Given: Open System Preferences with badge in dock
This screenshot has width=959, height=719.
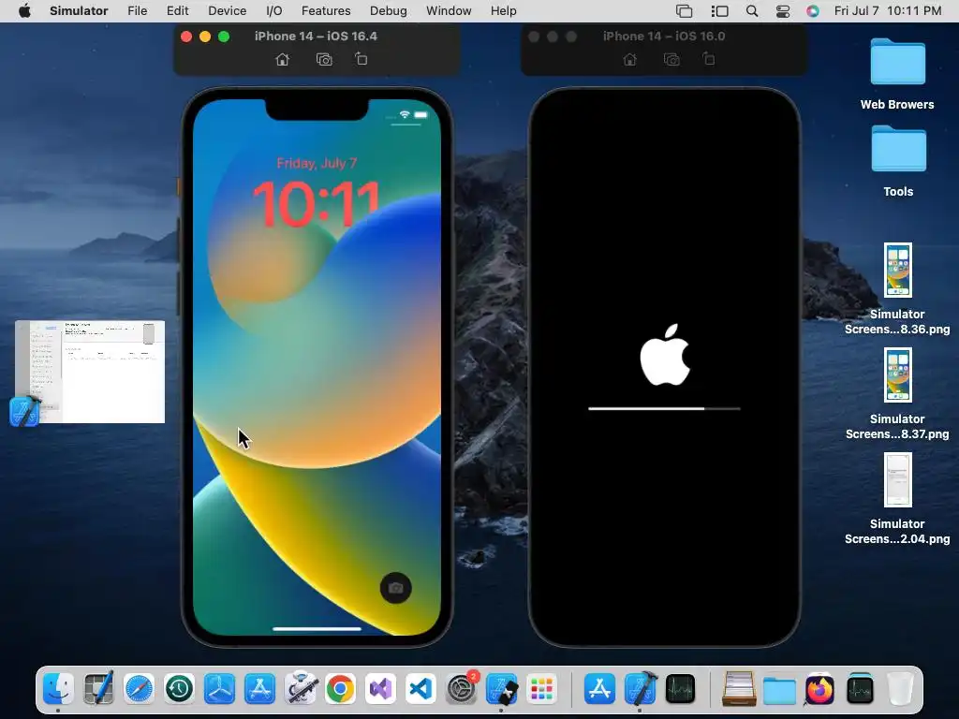Looking at the screenshot, I should pyautogui.click(x=462, y=689).
